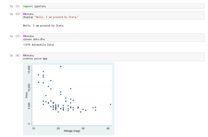The height and width of the screenshot is (137, 208).
Task: Click the In [3] prompt label
Action: click(15, 36)
